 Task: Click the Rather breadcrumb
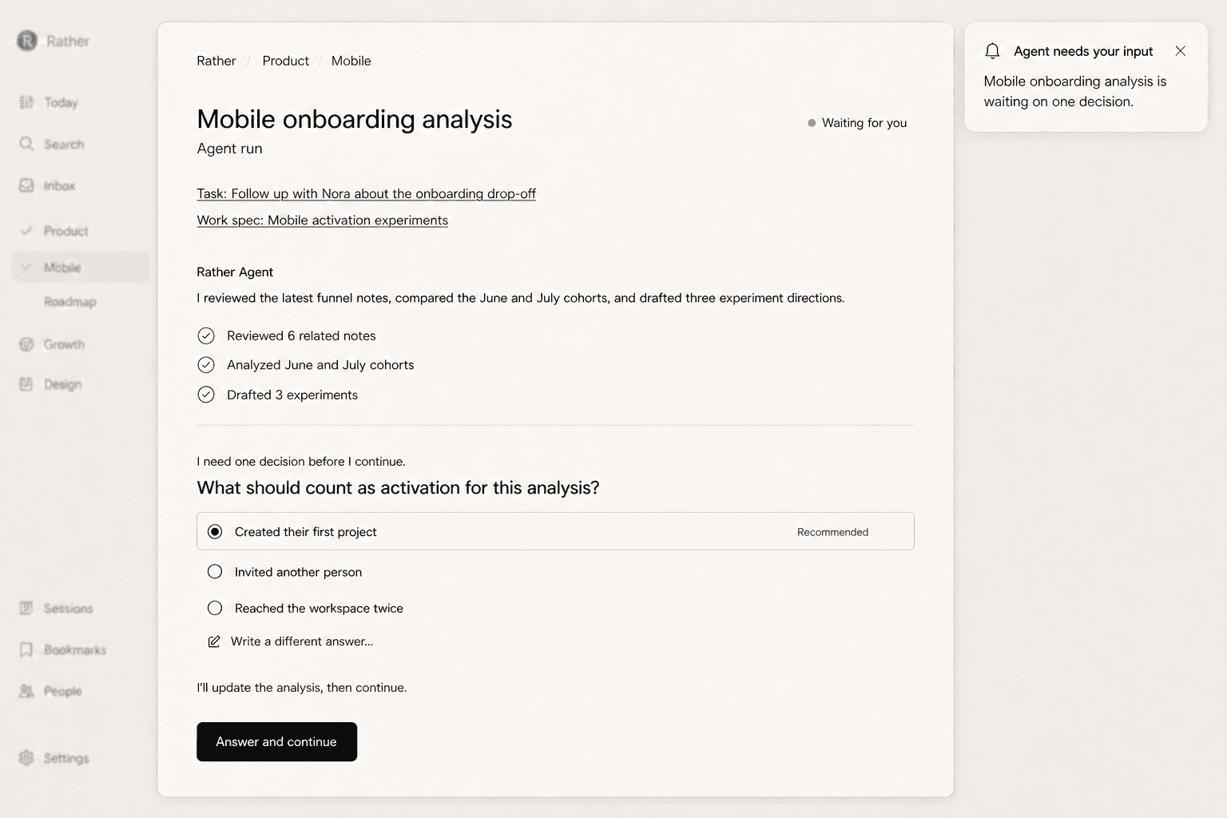tap(216, 61)
